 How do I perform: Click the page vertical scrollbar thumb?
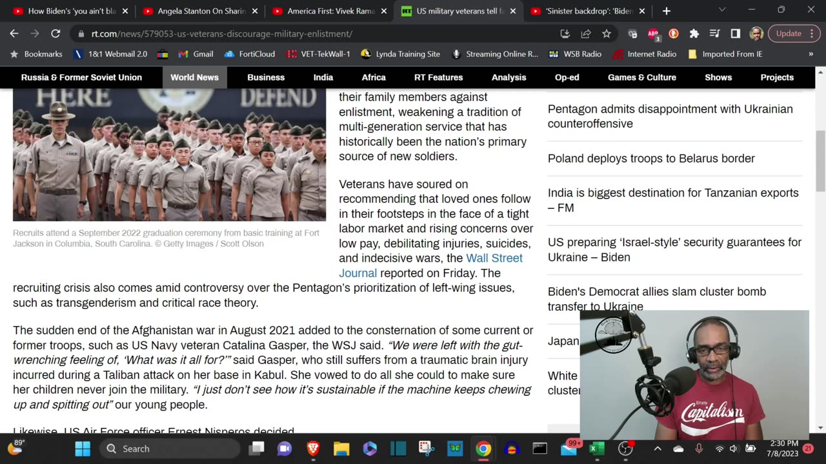coord(820,162)
